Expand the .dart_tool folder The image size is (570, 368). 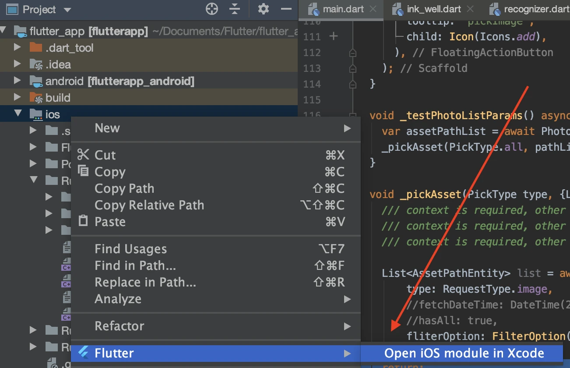click(17, 47)
